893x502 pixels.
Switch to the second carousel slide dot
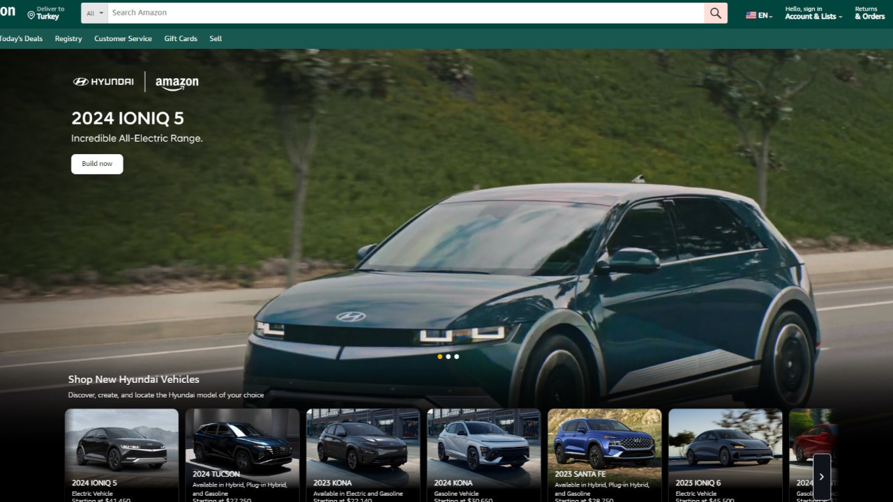[x=448, y=356]
